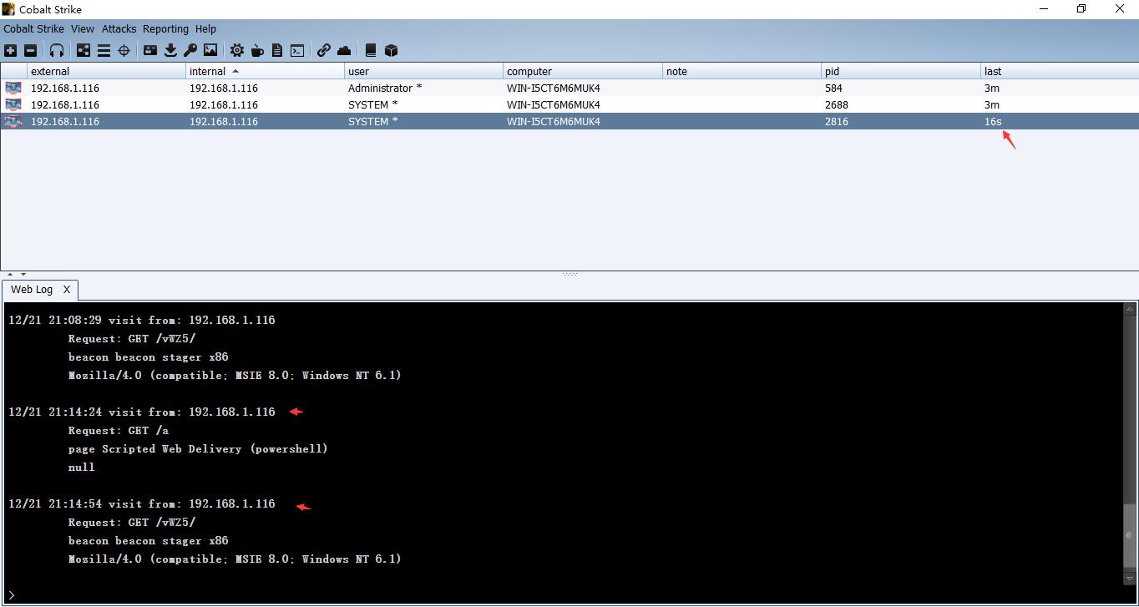Open the help book icon
This screenshot has height=607, width=1139.
[371, 50]
